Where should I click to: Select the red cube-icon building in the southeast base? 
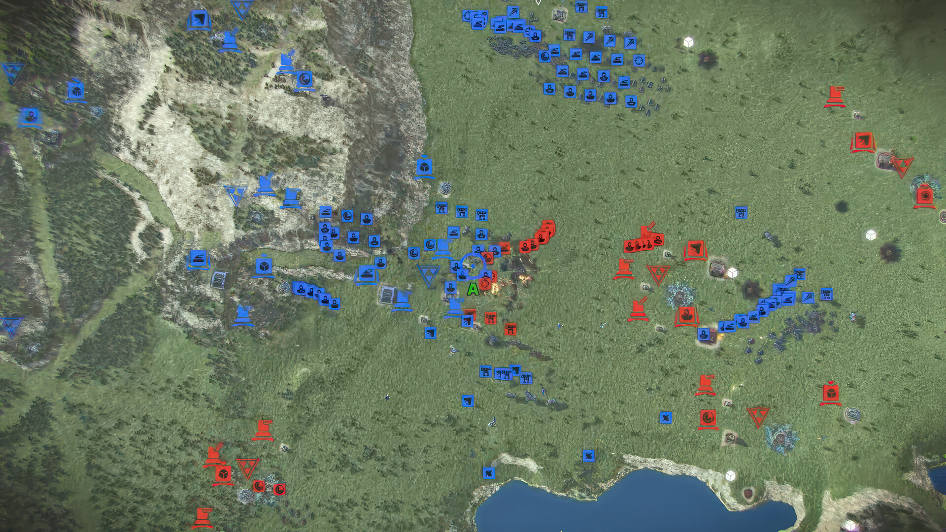(831, 394)
